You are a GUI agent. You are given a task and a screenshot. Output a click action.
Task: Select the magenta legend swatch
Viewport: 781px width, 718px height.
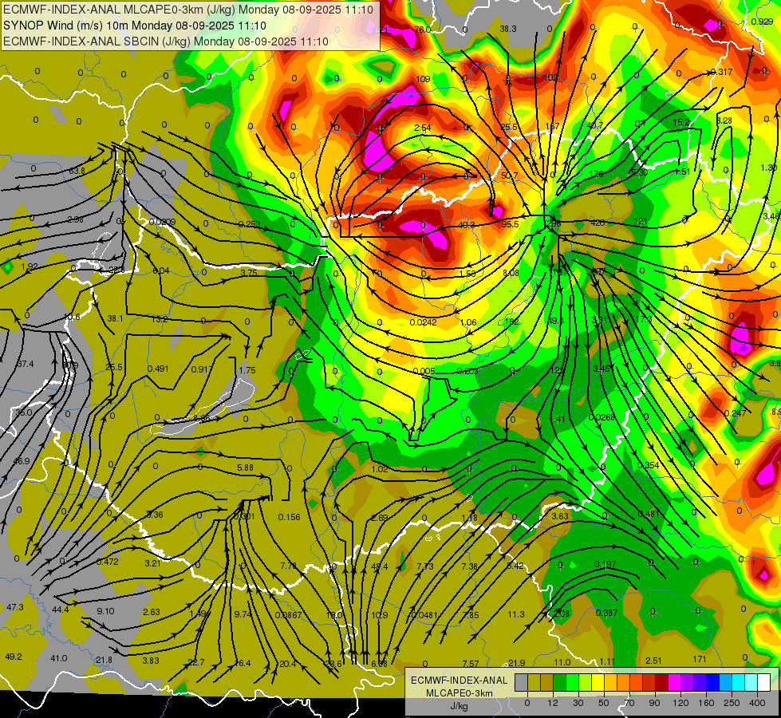pyautogui.click(x=674, y=682)
